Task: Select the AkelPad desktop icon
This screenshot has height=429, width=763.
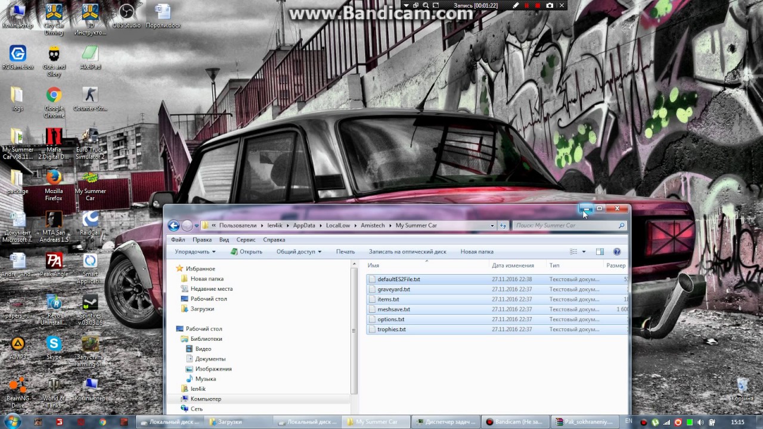Action: 90,57
